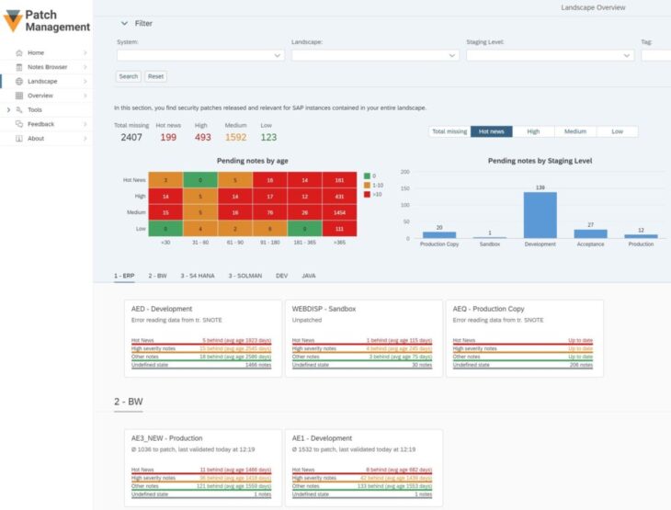Open the Notes Browser icon
This screenshot has height=510, width=671.
point(18,67)
